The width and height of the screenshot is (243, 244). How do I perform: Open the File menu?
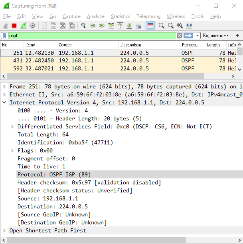tap(7, 16)
